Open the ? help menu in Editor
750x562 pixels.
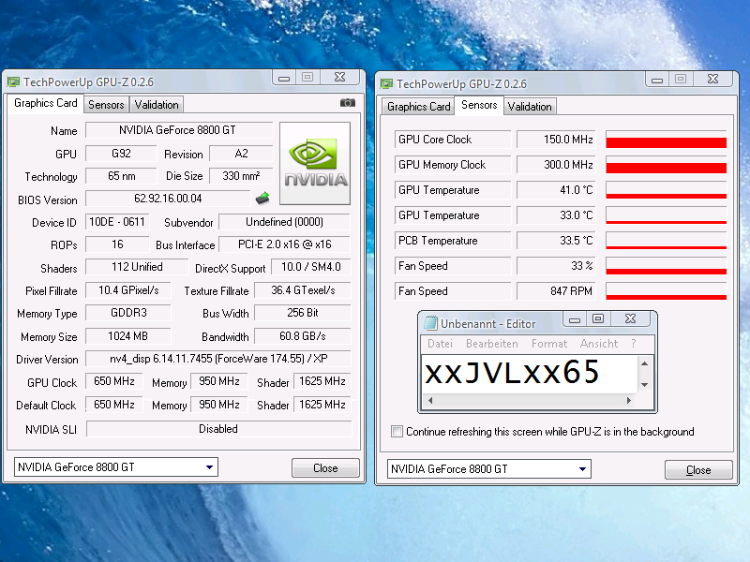[634, 344]
